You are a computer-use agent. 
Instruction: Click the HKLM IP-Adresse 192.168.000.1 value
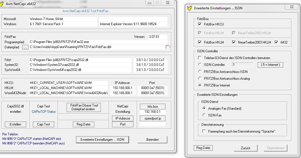click(123, 88)
